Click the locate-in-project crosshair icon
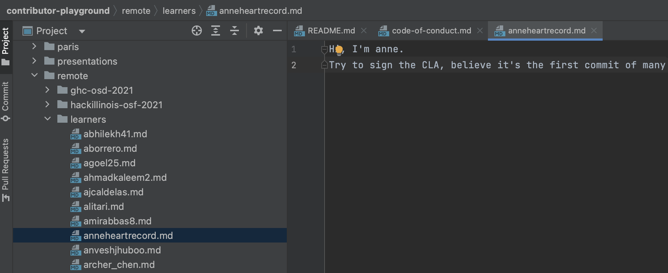668x273 pixels. point(197,31)
